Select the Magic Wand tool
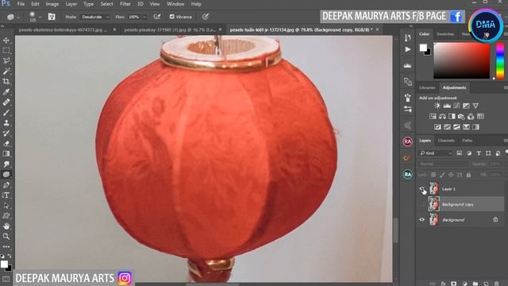 (x=6, y=71)
